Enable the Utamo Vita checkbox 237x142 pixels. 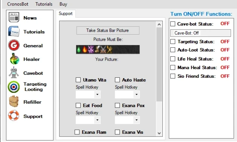pyautogui.click(x=78, y=80)
